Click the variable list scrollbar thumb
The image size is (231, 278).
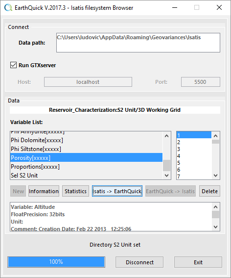coord(166,165)
